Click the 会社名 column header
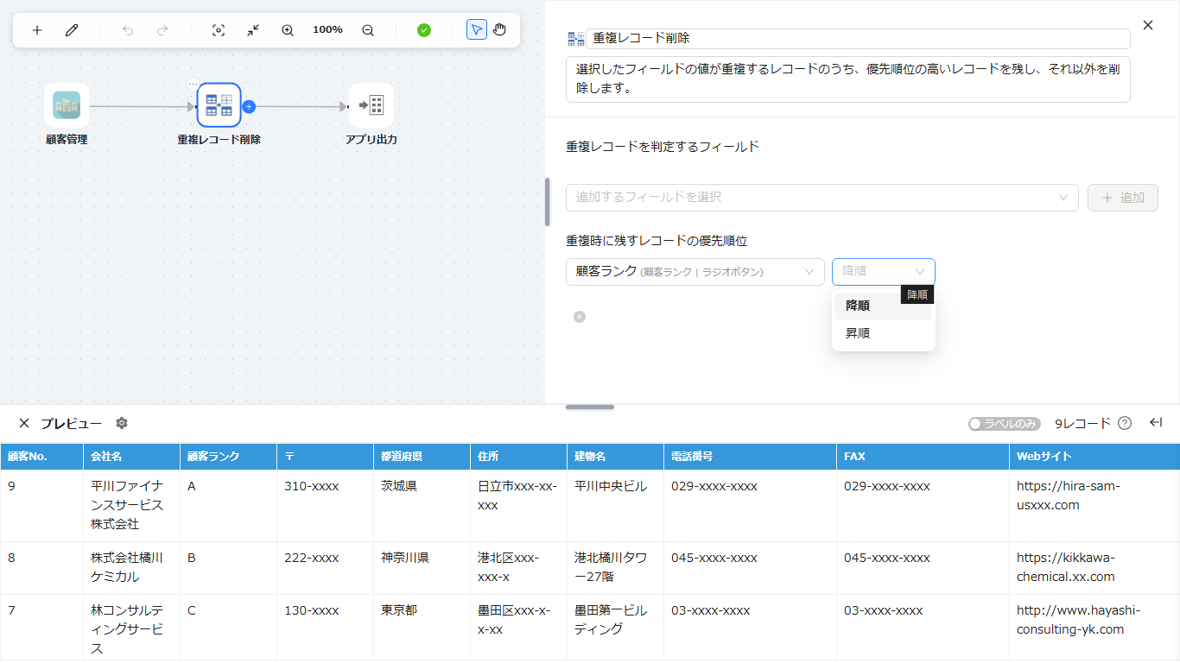This screenshot has height=663, width=1180. click(131, 457)
